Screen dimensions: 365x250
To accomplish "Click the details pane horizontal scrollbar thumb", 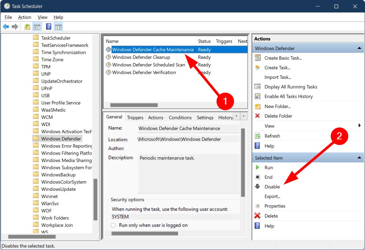I will 145,233.
